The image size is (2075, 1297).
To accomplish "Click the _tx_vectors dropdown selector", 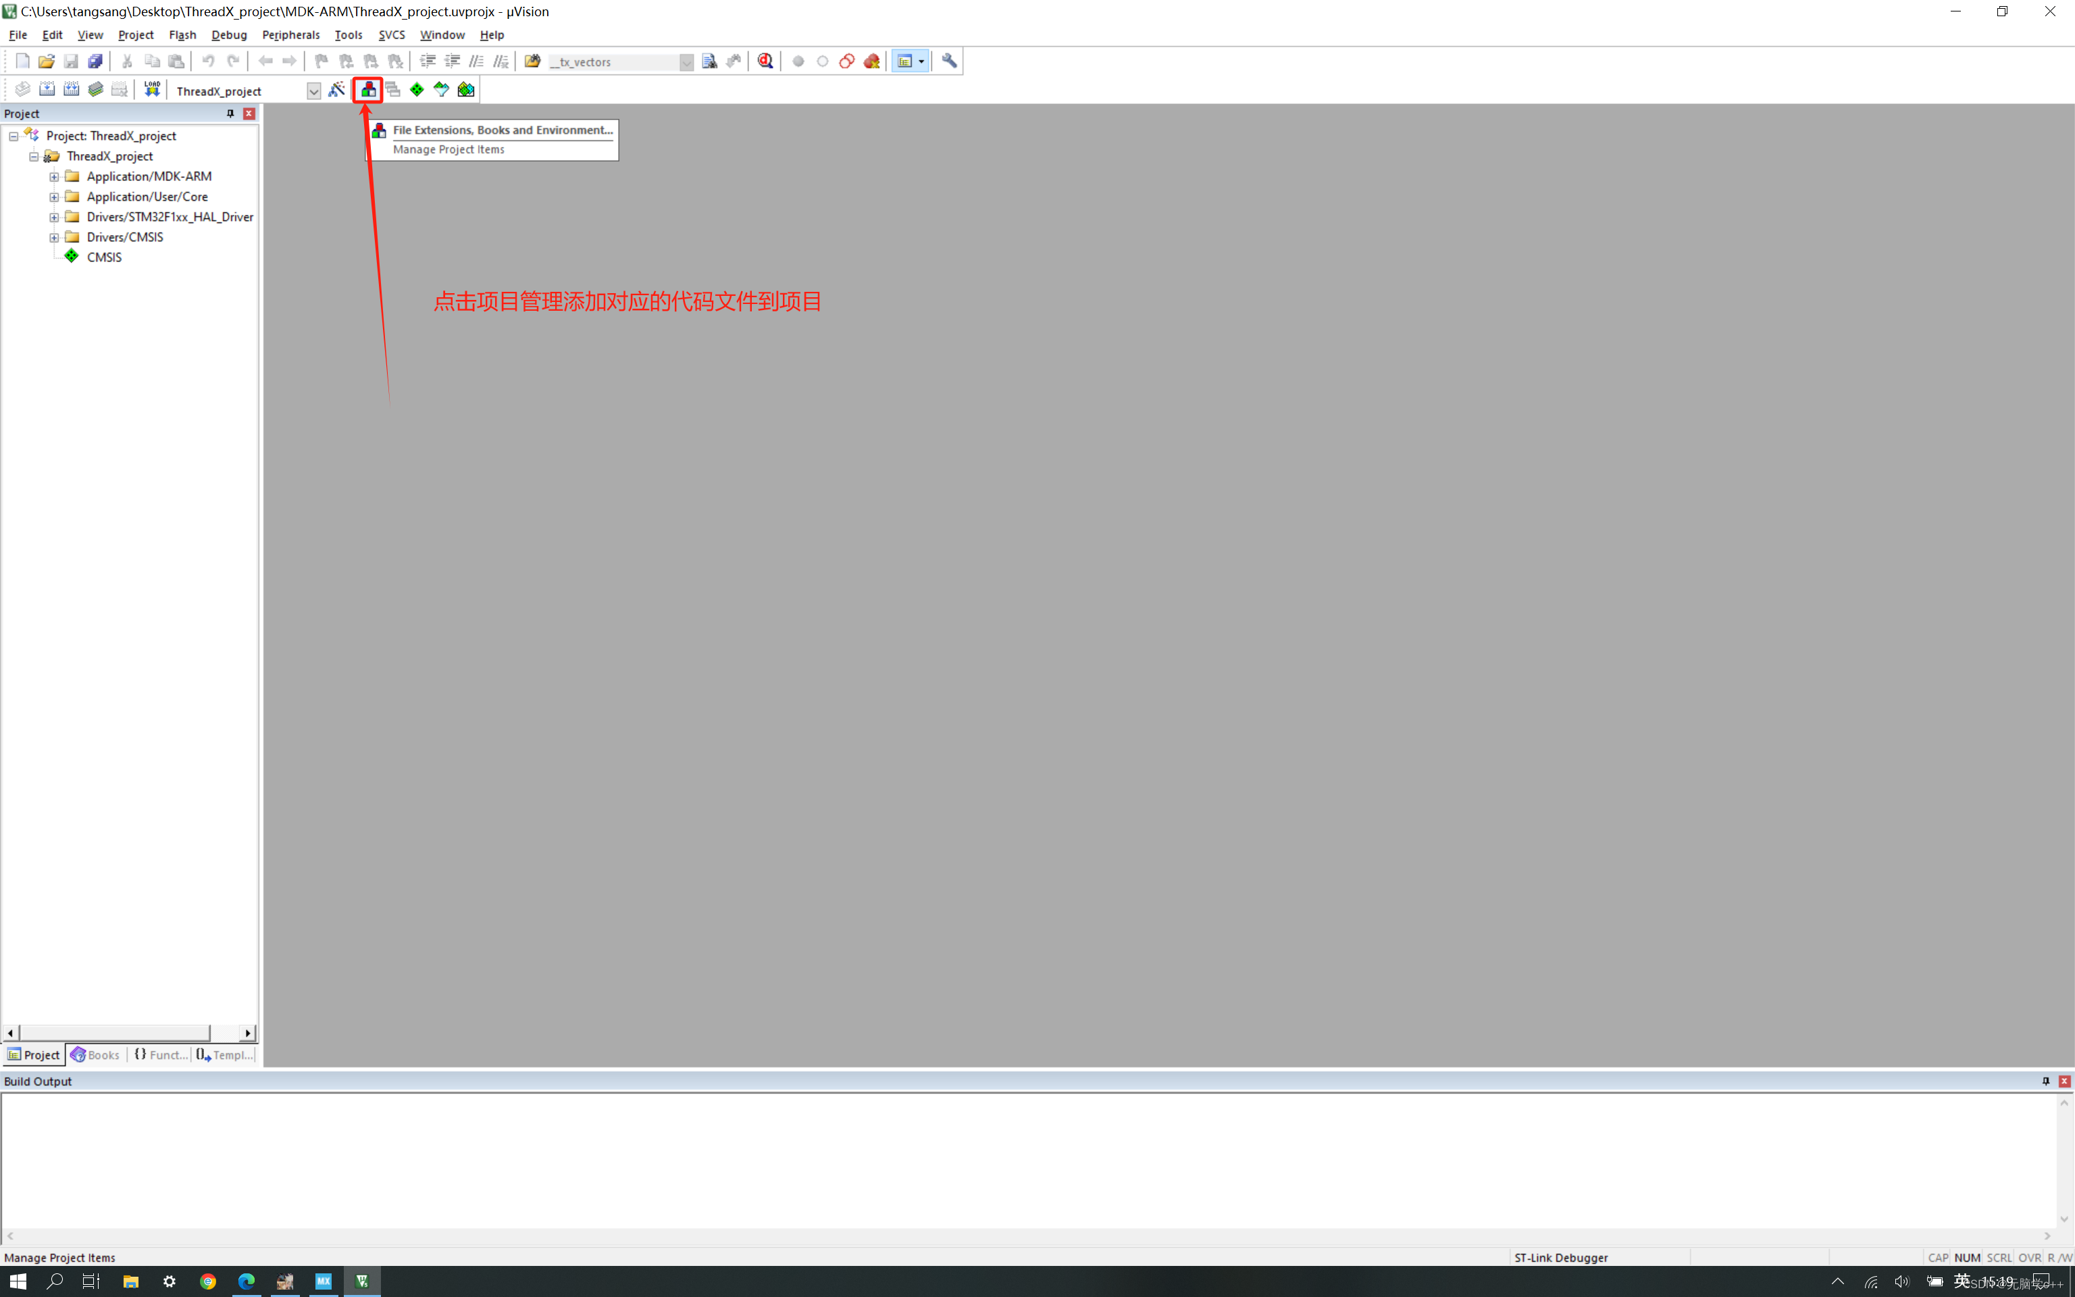I will (x=620, y=61).
